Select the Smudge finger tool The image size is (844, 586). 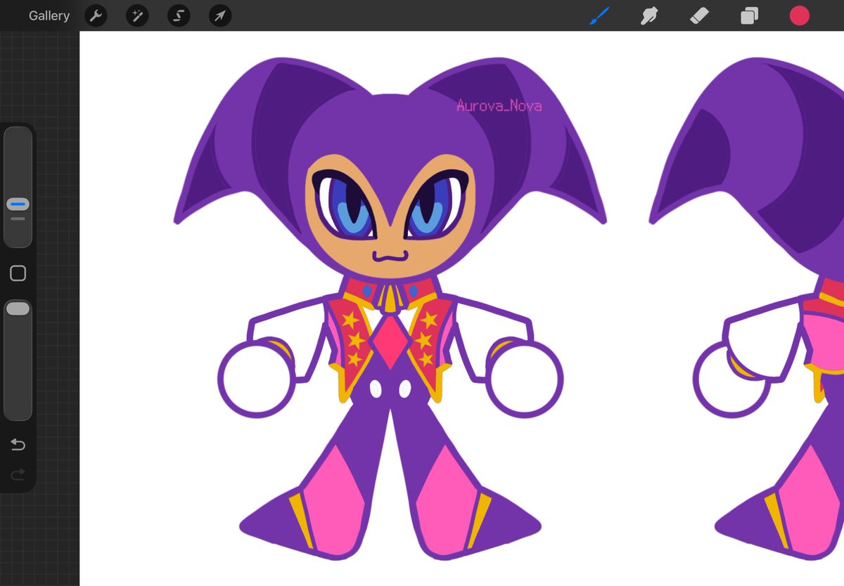coord(649,15)
